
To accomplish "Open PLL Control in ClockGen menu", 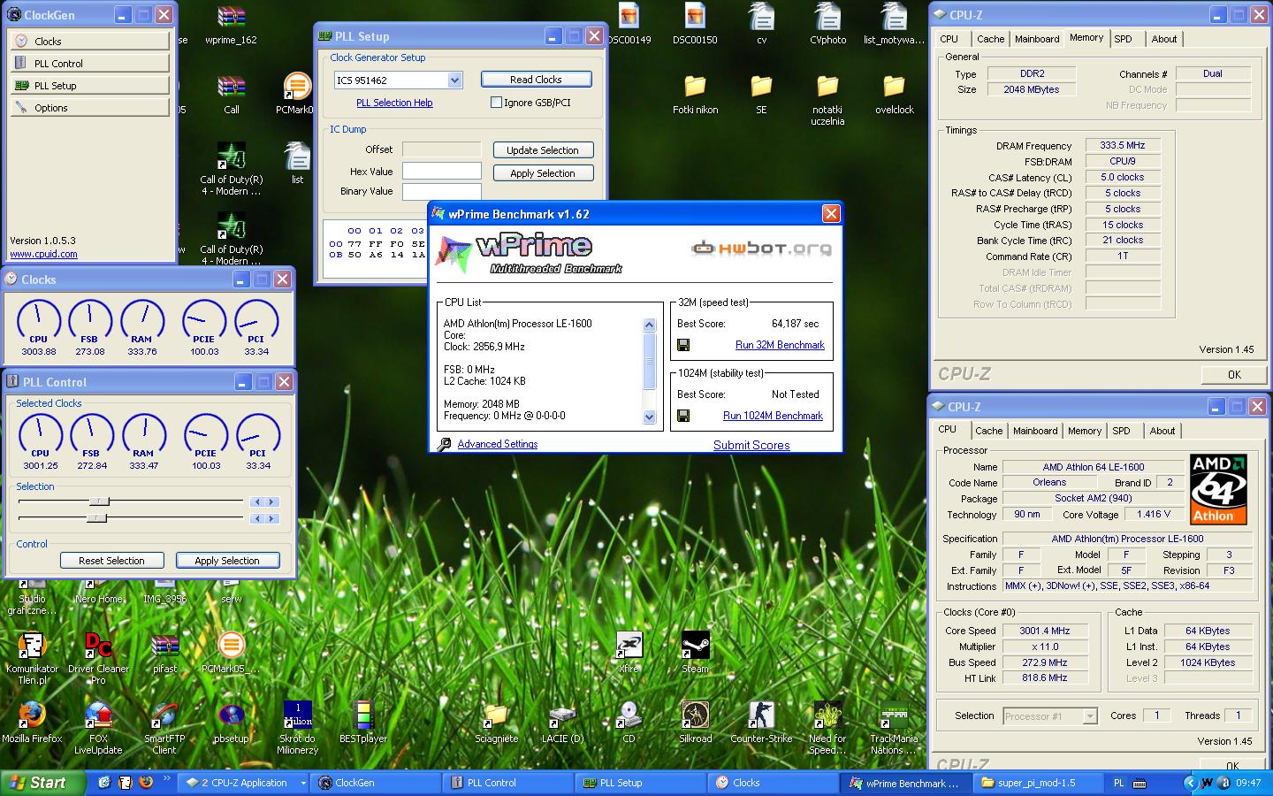I will click(x=90, y=64).
